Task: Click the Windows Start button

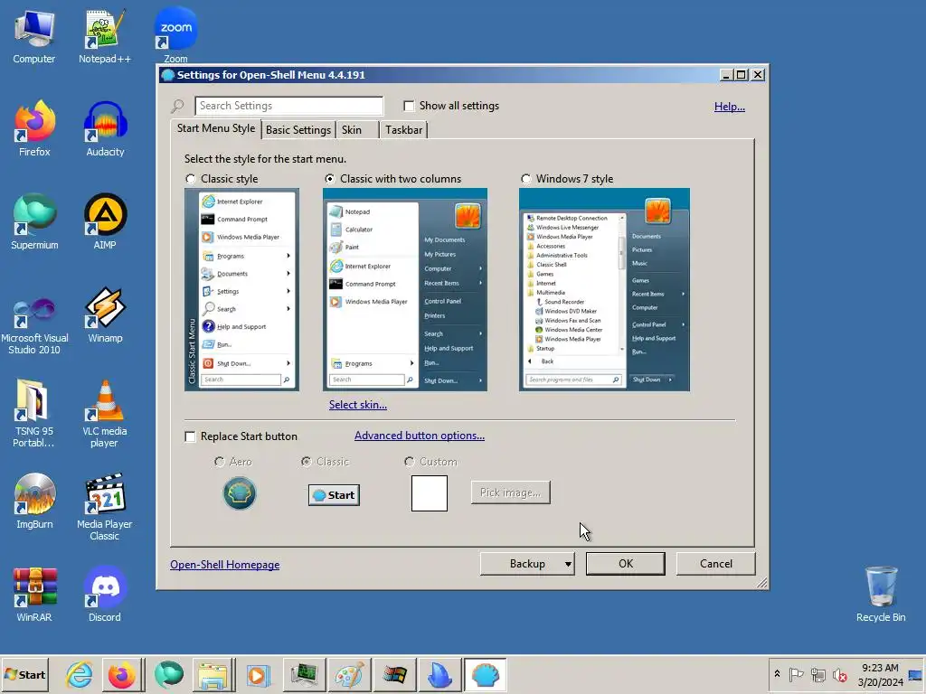Action: [24, 674]
